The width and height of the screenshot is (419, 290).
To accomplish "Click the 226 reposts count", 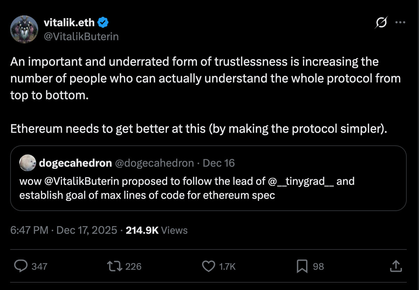I will coord(133,267).
